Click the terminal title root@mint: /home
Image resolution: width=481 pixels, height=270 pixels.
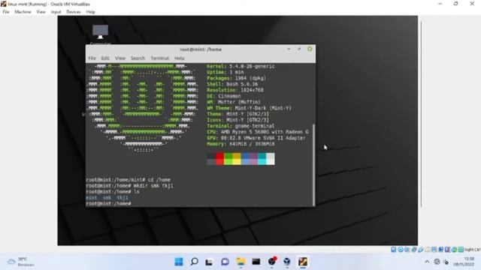[x=201, y=49]
